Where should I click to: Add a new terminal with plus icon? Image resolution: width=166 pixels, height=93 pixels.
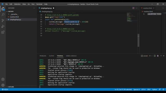tap(150, 56)
